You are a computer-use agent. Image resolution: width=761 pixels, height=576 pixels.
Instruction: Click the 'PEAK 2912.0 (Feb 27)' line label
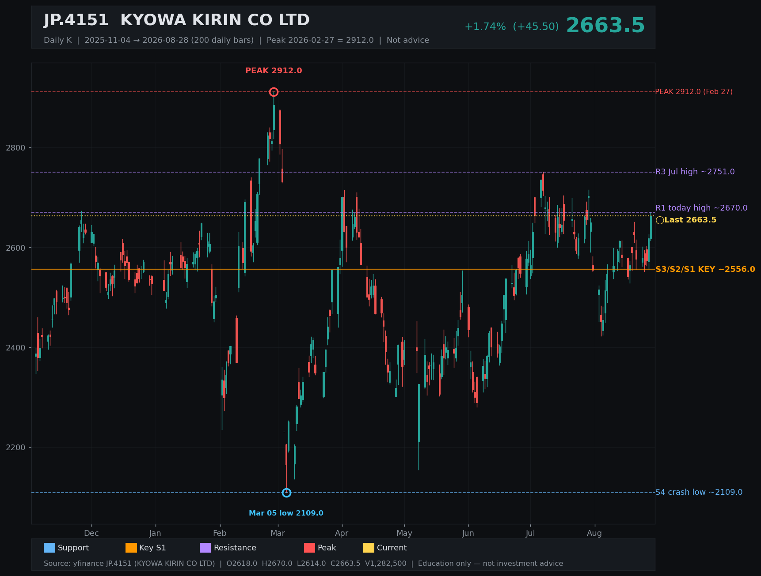point(694,92)
